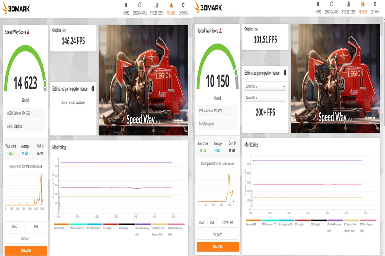385x256 pixels.
Task: Open OPTIONS gear in the RTX 5090 window
Action: (183, 9)
